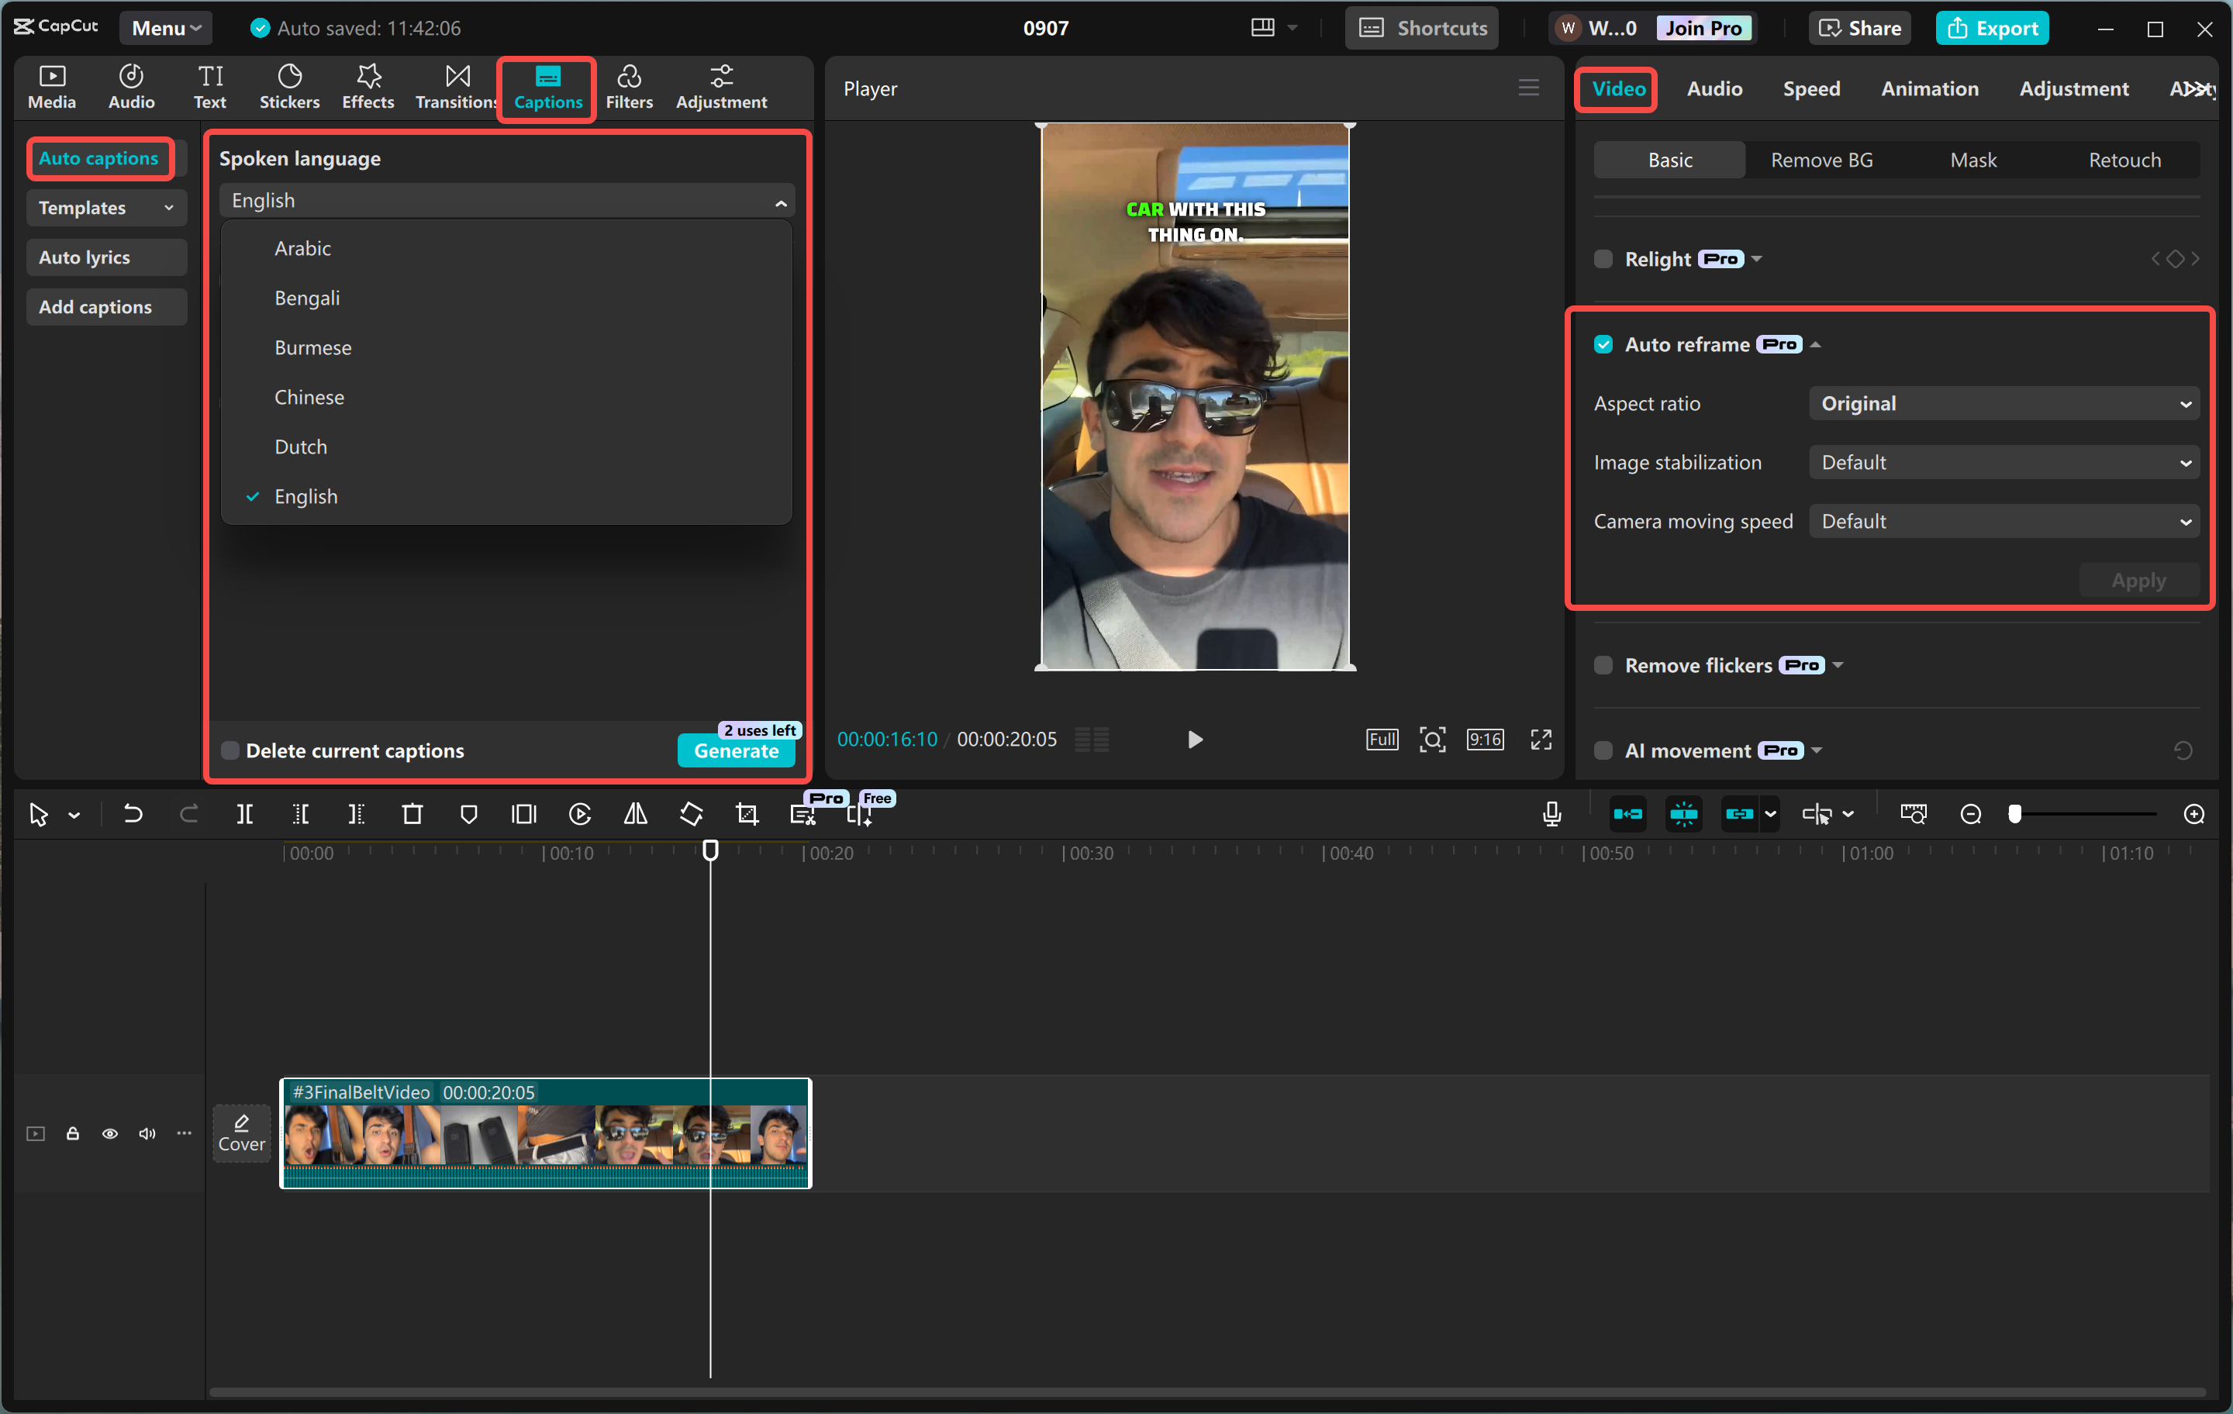Switch to the Animation tab
The width and height of the screenshot is (2233, 1414).
pos(1929,89)
